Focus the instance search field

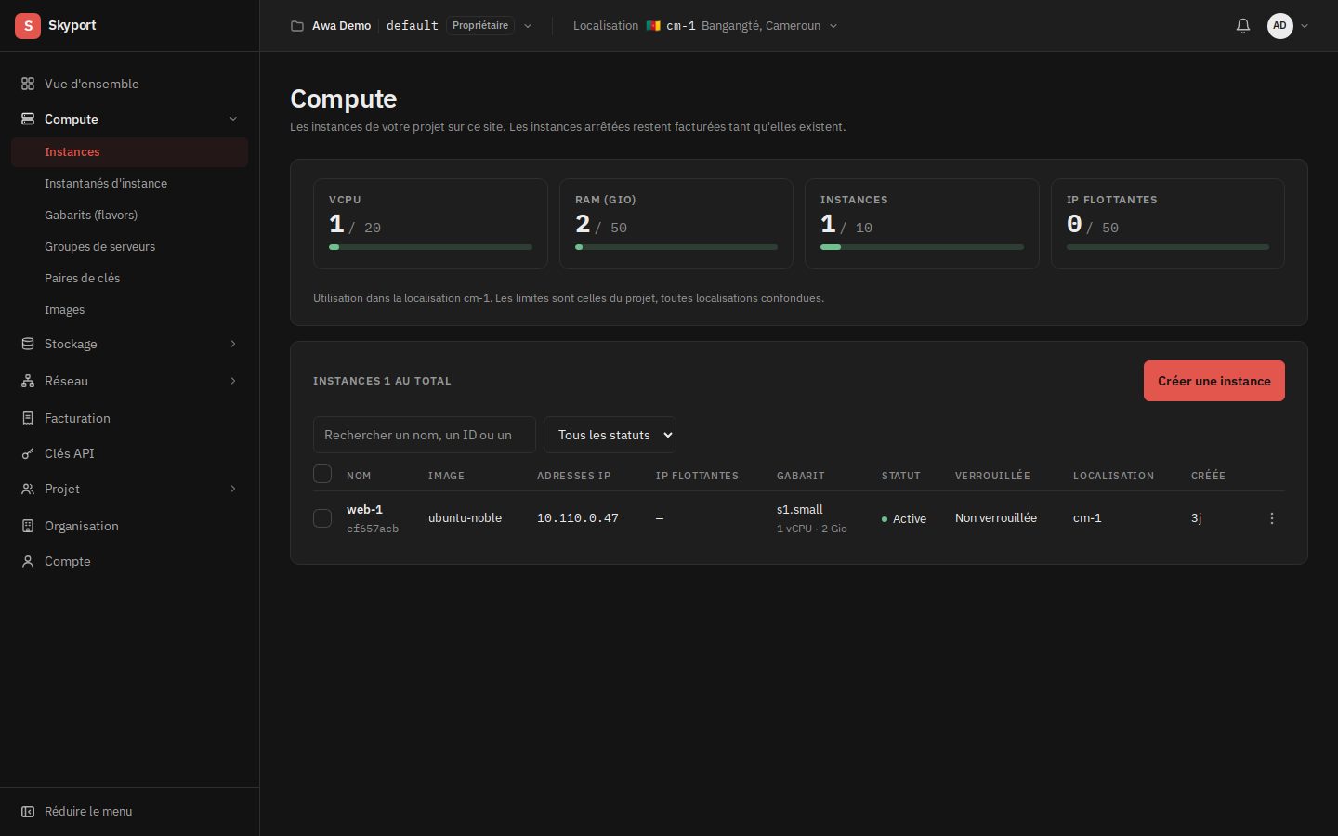425,435
